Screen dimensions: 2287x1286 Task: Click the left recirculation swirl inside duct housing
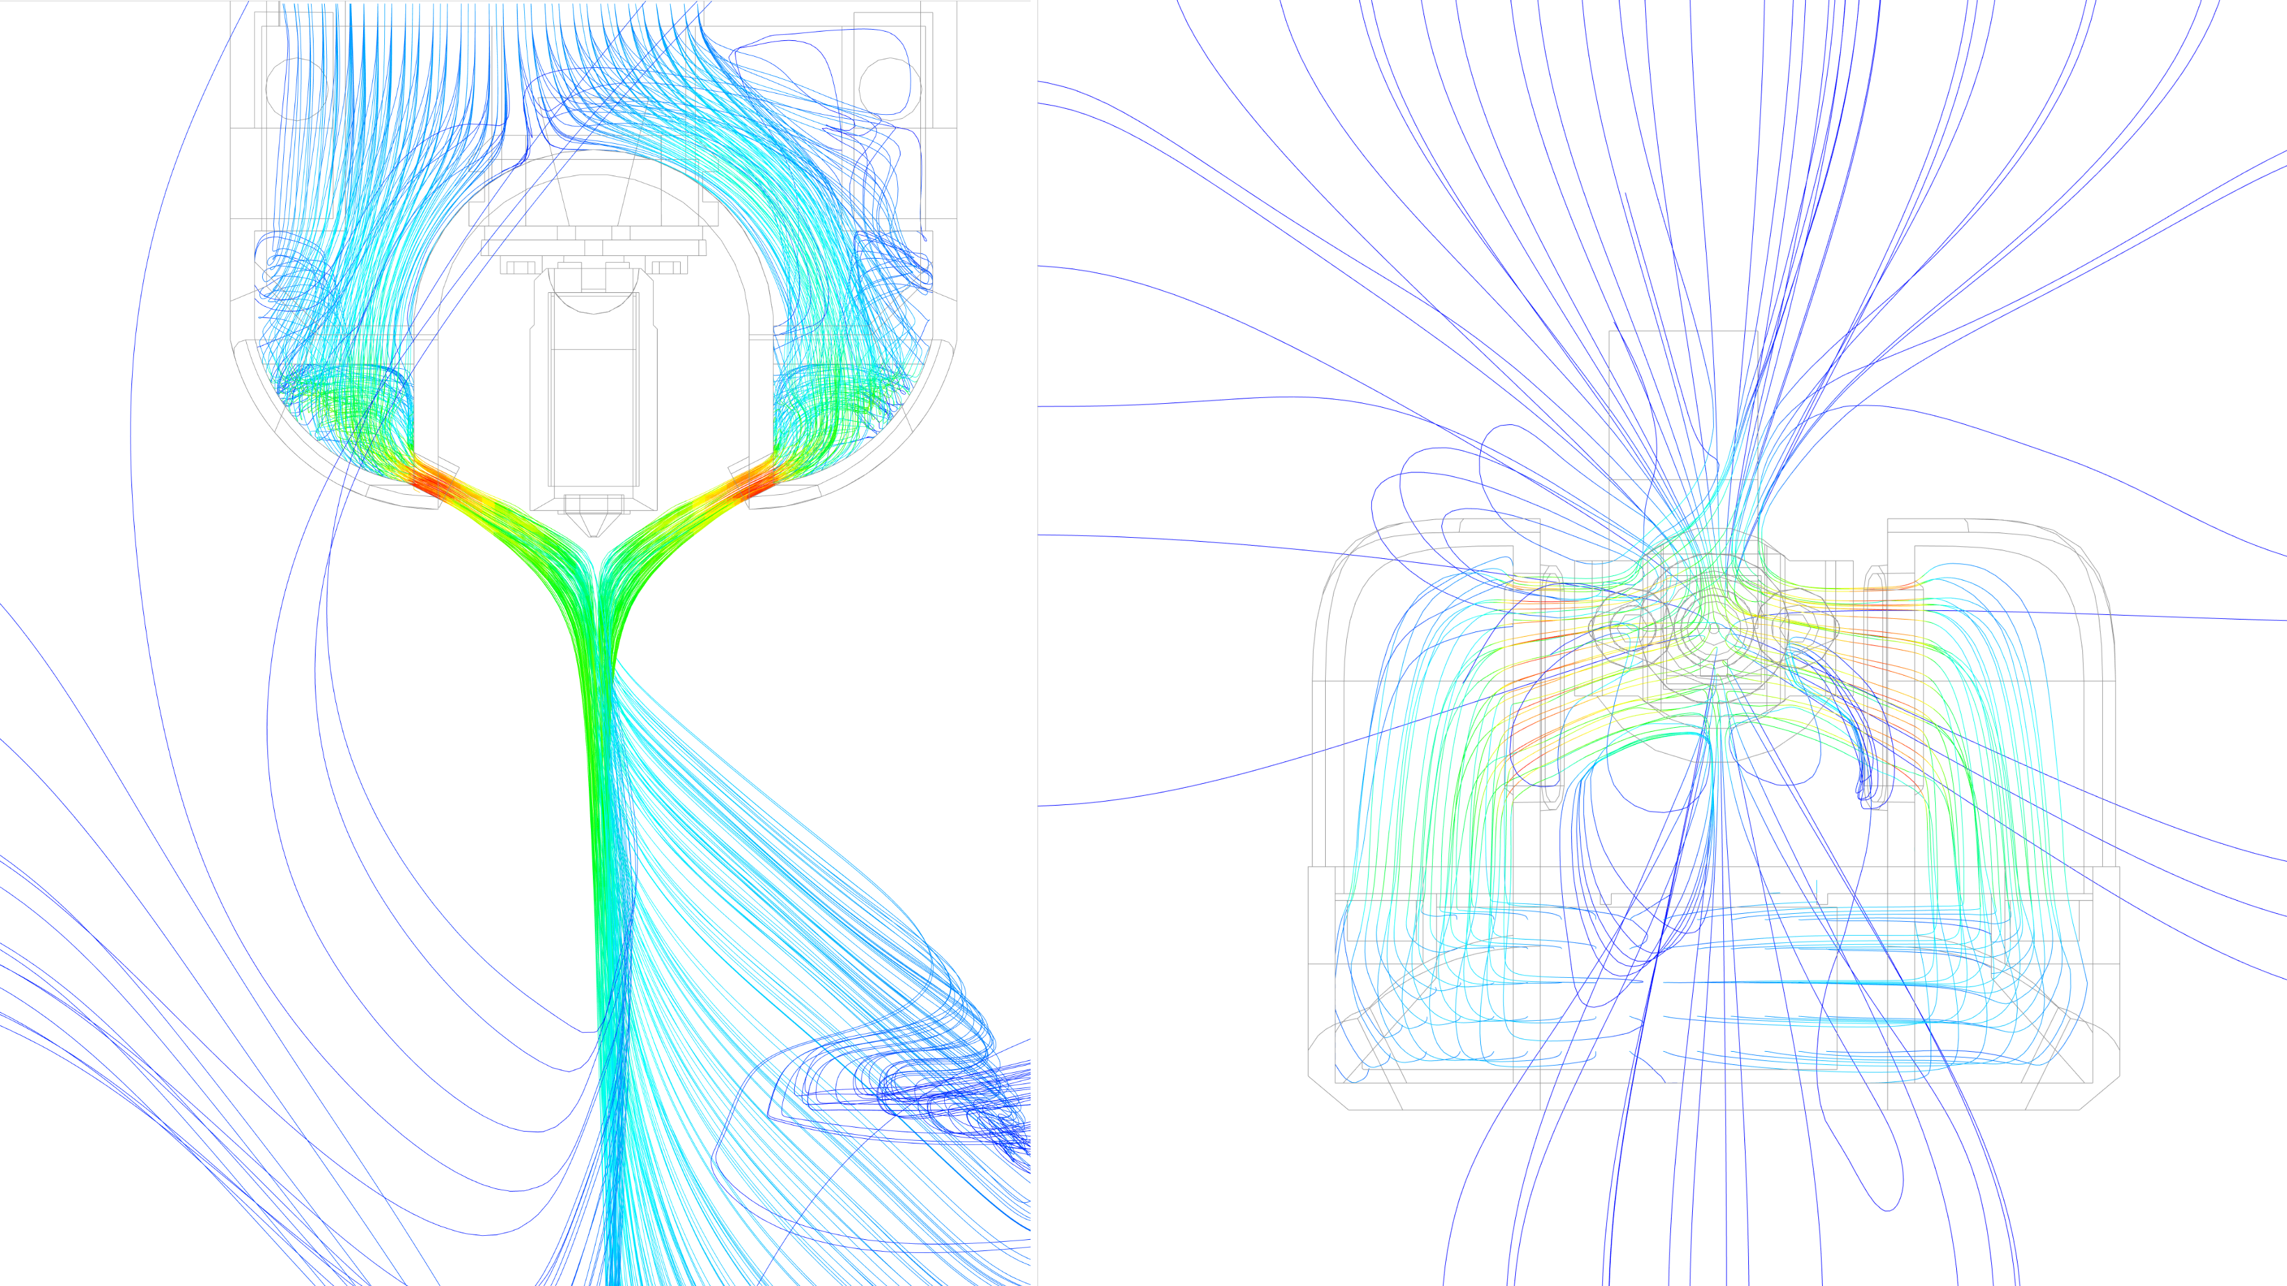click(x=289, y=271)
